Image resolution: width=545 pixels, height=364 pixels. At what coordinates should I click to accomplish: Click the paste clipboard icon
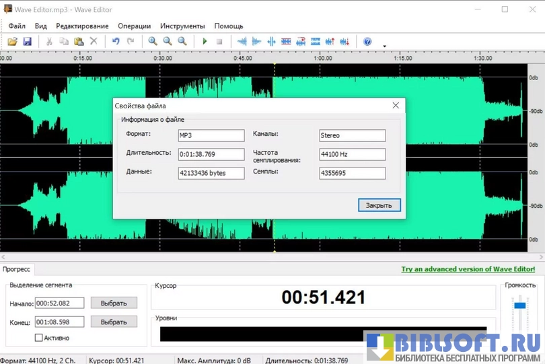click(x=79, y=42)
